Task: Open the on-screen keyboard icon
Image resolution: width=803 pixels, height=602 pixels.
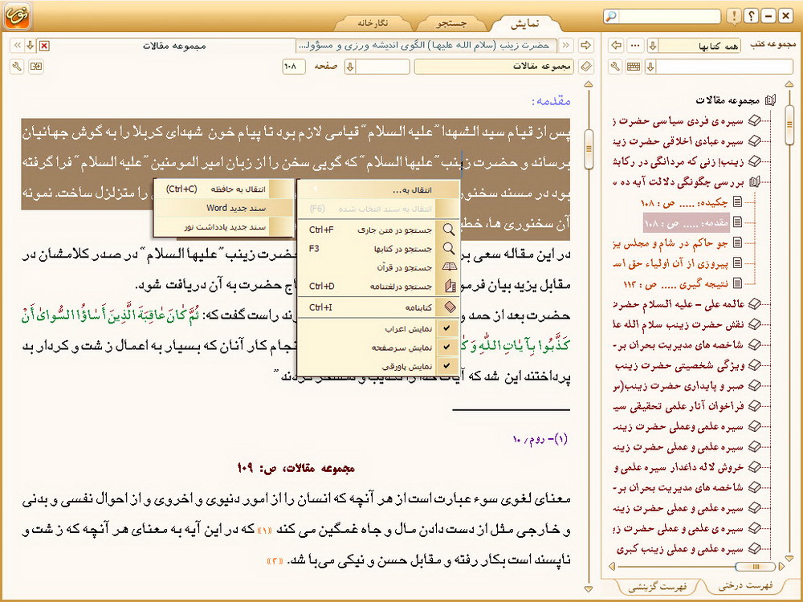Action: (x=634, y=67)
